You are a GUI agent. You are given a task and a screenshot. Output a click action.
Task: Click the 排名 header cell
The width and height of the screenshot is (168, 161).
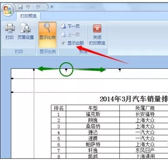point(59,108)
